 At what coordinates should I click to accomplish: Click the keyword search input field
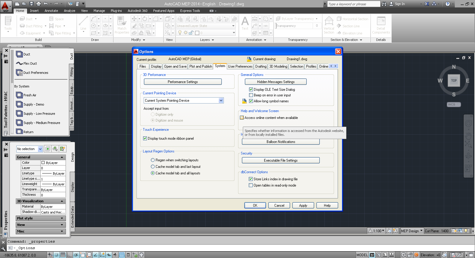pos(354,4)
